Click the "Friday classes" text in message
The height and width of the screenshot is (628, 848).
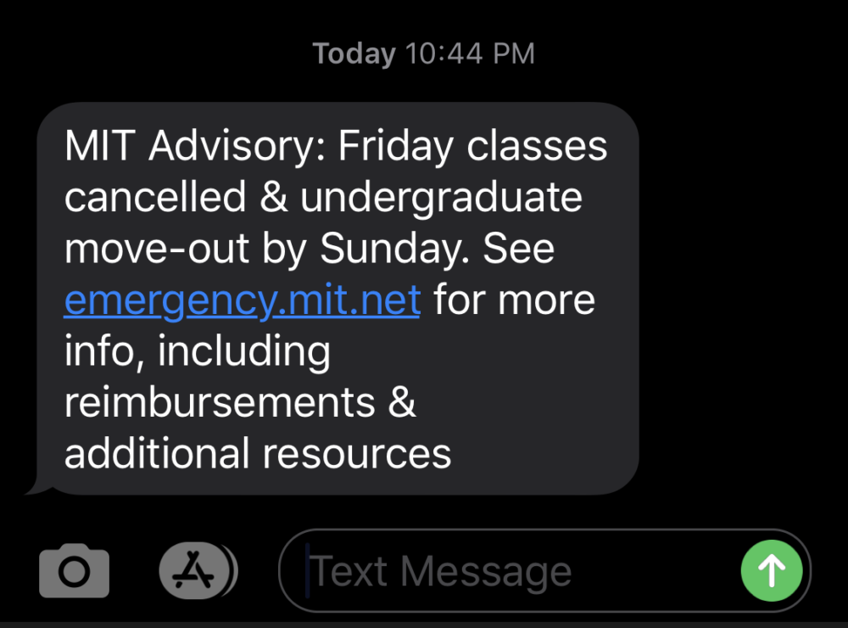[472, 146]
